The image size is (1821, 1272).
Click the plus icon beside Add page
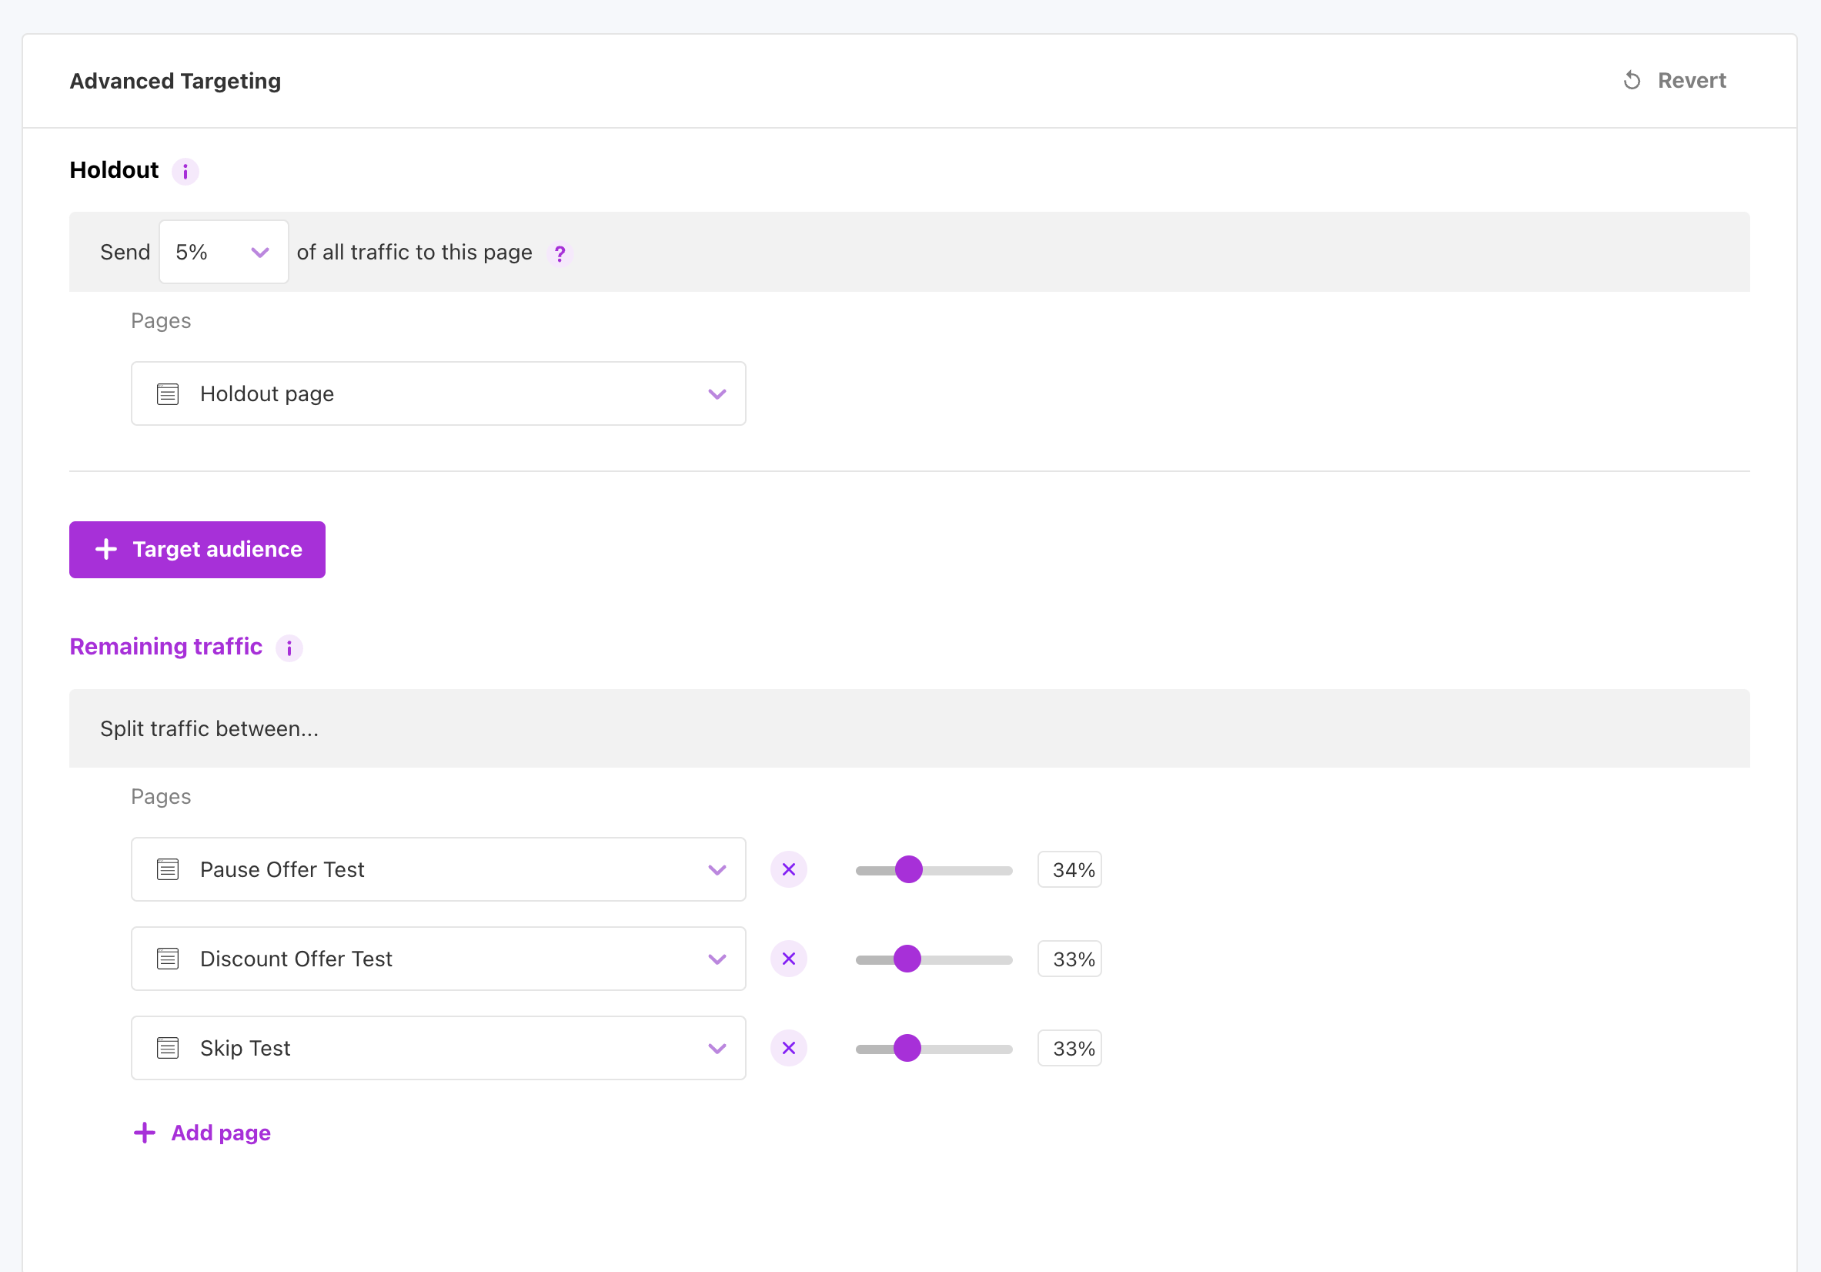145,1133
